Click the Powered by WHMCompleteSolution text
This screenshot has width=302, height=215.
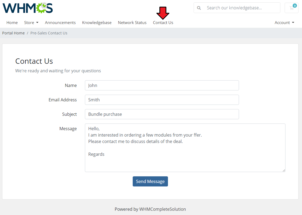(x=150, y=209)
